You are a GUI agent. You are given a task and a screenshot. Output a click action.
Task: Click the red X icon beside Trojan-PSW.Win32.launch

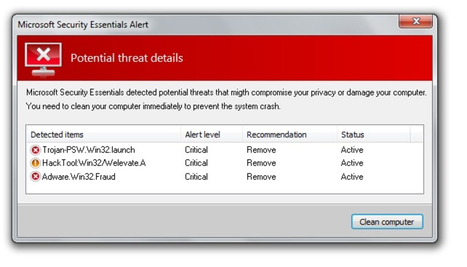[x=35, y=150]
